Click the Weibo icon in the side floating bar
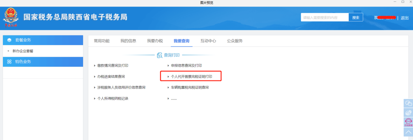Viewport: 413px width, 140px height. [408, 113]
